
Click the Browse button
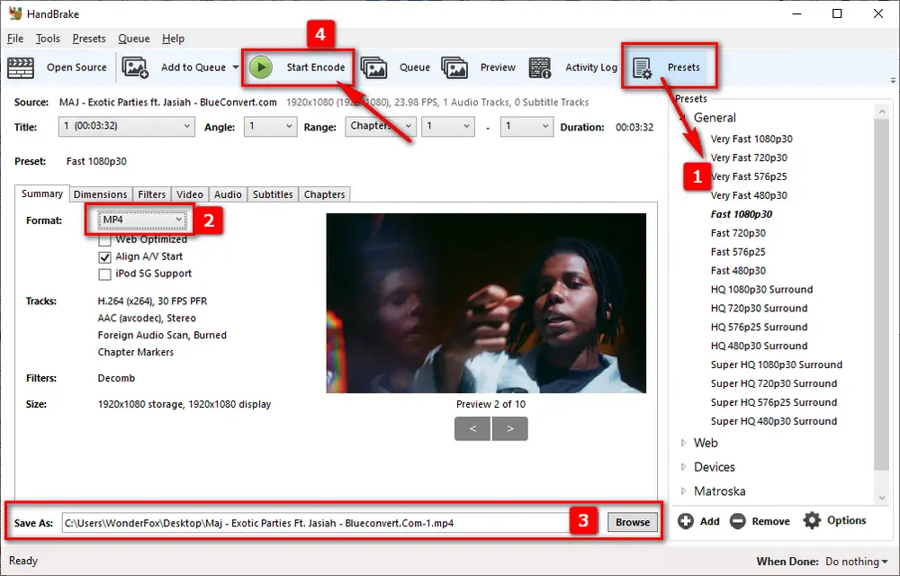point(633,523)
